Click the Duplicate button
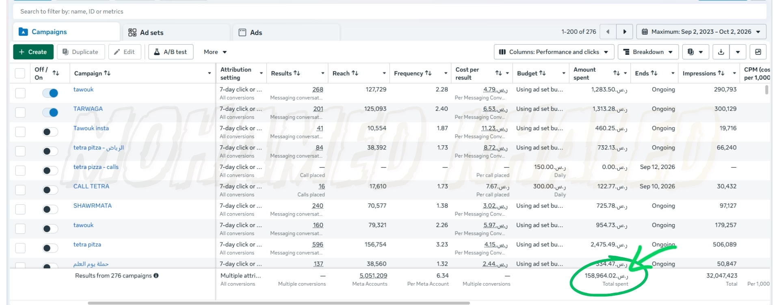779x305 pixels. coord(81,52)
